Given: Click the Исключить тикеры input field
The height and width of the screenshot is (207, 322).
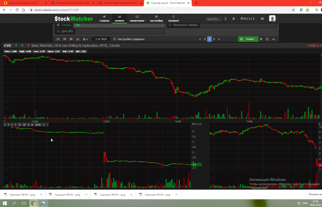Looking at the screenshot, I should click(x=238, y=25).
